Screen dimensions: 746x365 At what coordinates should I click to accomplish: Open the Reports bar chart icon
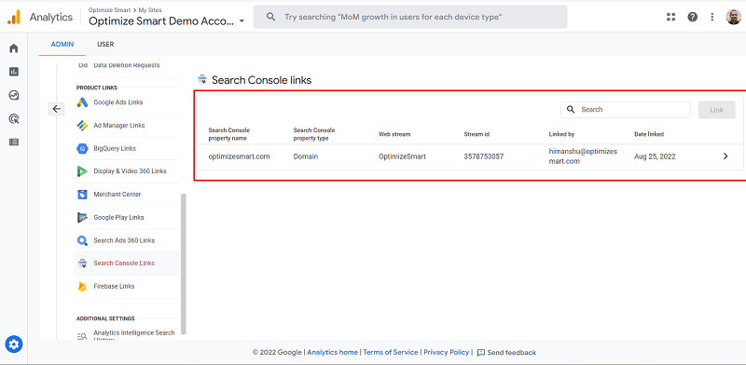(14, 72)
